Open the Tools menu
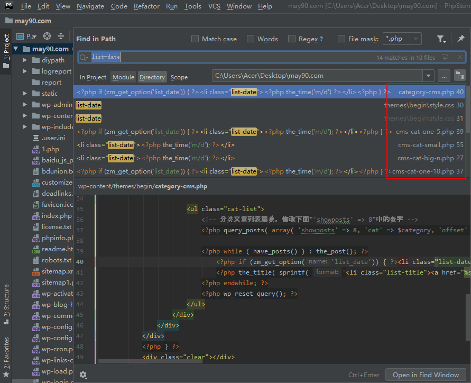Screen dimensions: 471x383 tap(192, 6)
